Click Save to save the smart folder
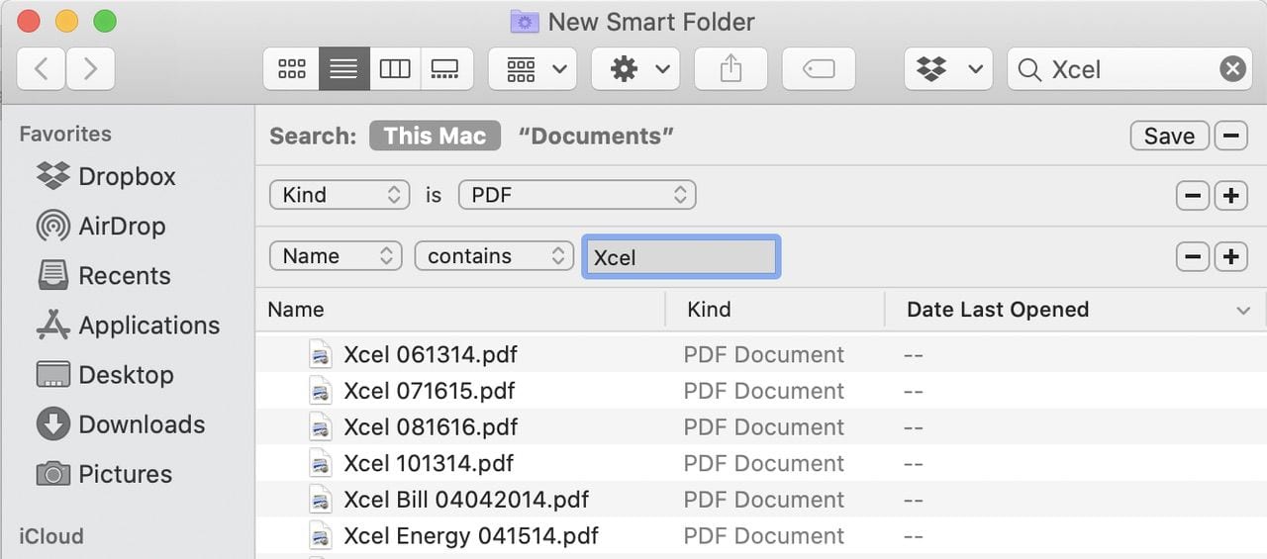The width and height of the screenshot is (1267, 559). tap(1169, 136)
